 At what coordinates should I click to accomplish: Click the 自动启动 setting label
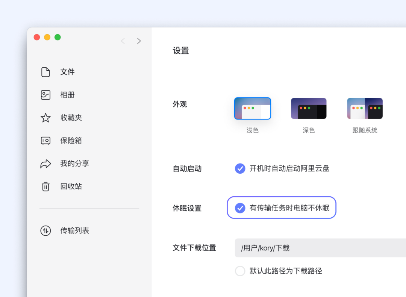(x=187, y=169)
